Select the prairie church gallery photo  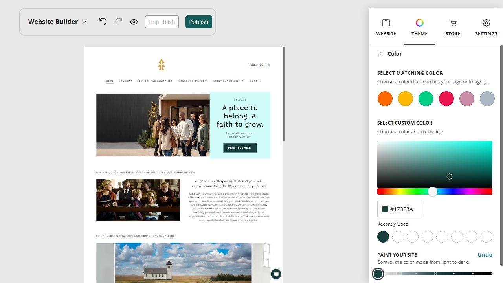(183, 263)
